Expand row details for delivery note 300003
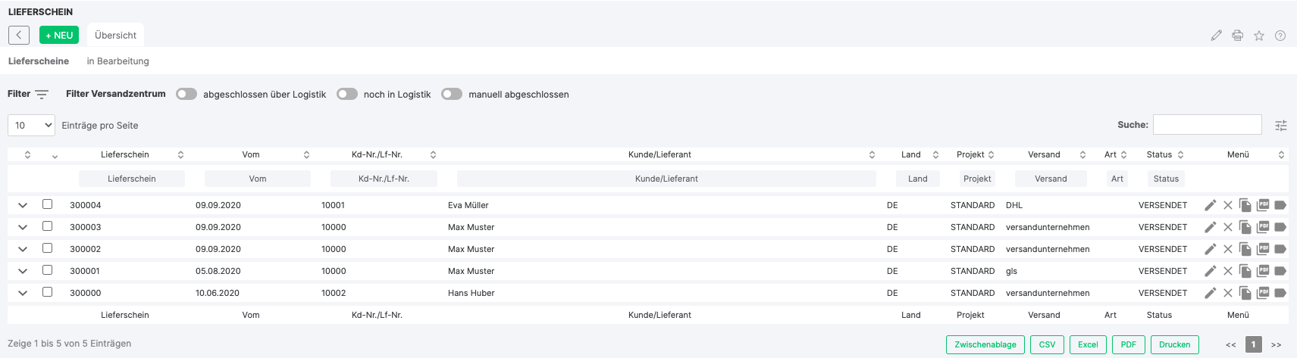This screenshot has width=1297, height=358. (x=23, y=227)
